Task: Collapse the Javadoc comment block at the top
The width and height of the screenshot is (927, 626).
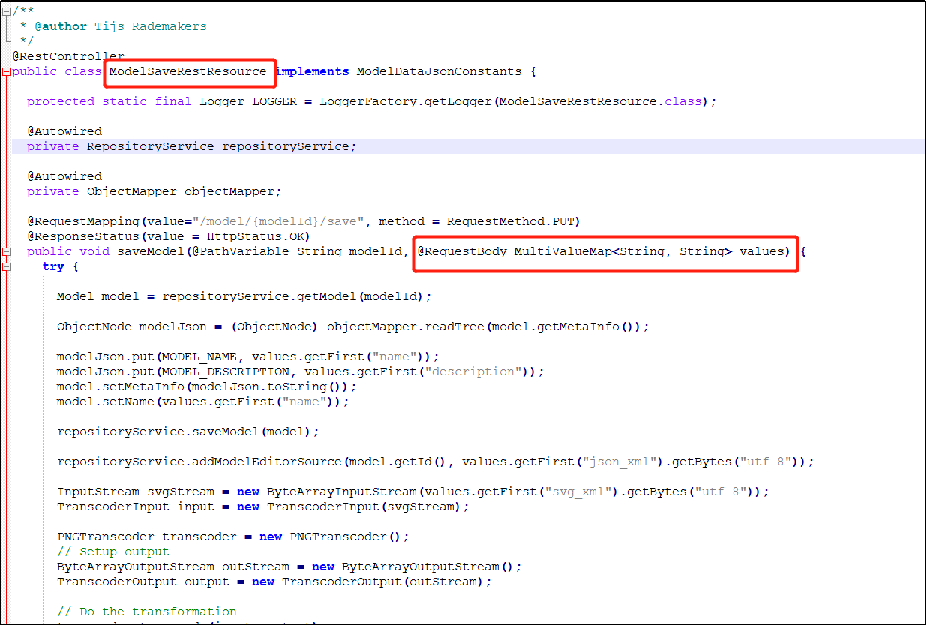Action: (5, 11)
